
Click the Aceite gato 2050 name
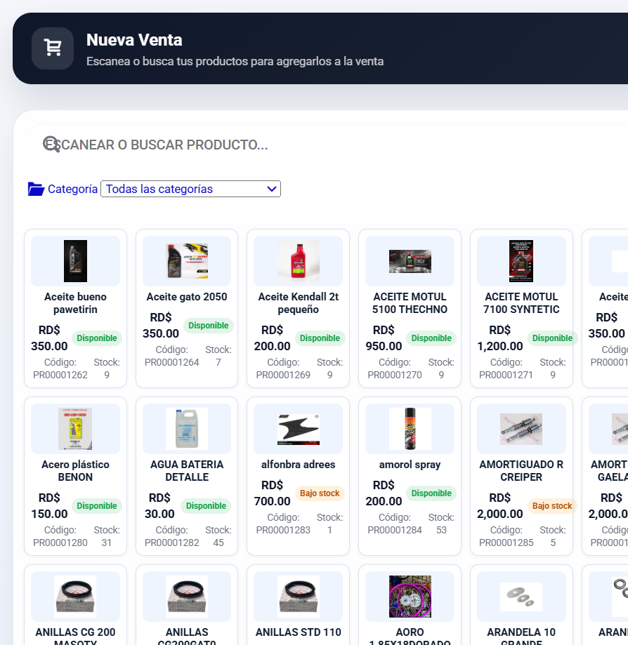187,297
